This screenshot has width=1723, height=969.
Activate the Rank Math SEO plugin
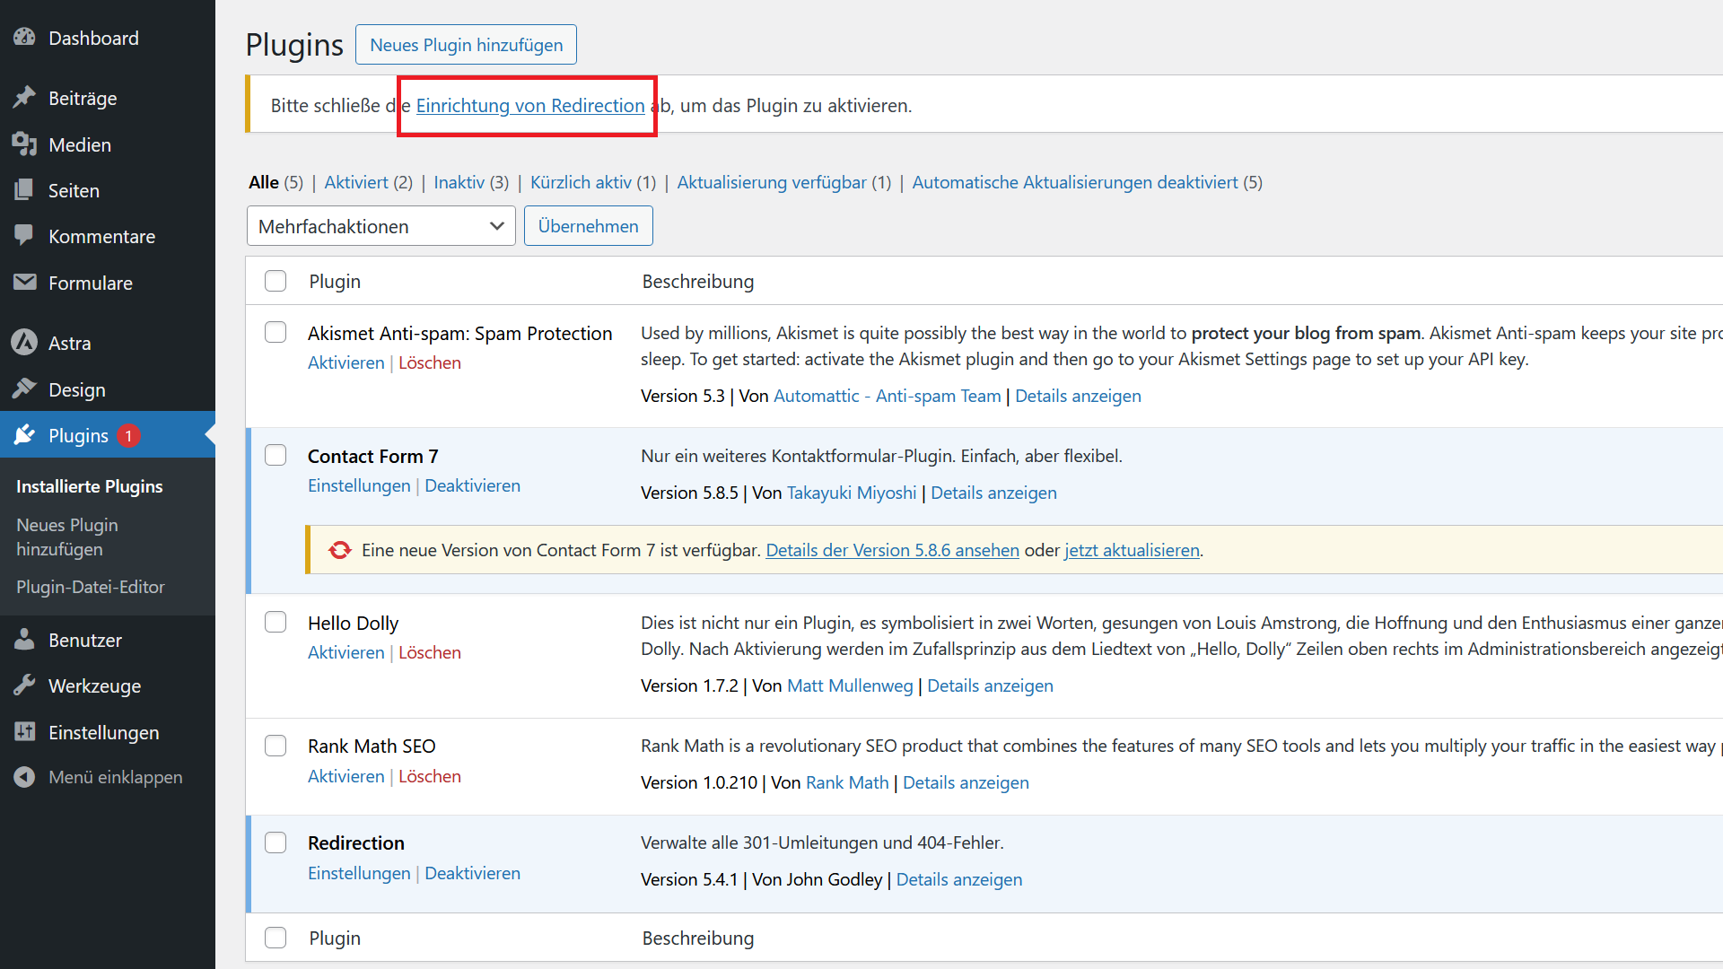345,776
